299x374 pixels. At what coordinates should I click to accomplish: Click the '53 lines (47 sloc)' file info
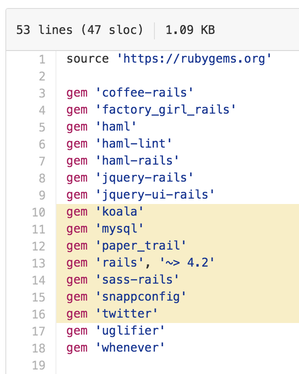click(x=80, y=30)
